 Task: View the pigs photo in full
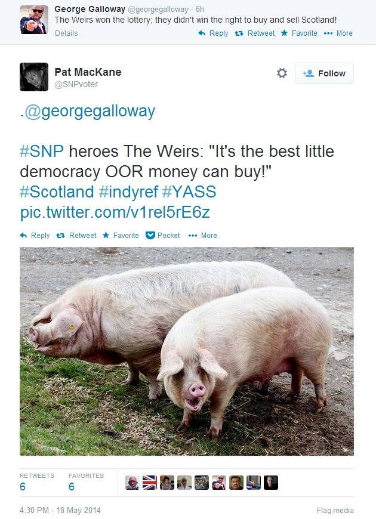click(x=187, y=351)
